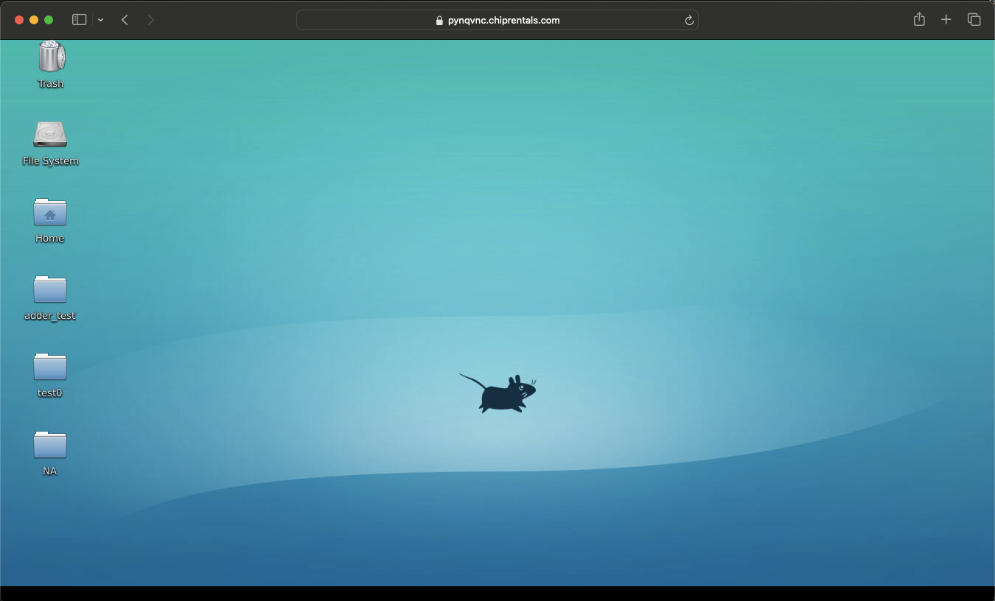Click the Tab Overview button

pyautogui.click(x=974, y=19)
